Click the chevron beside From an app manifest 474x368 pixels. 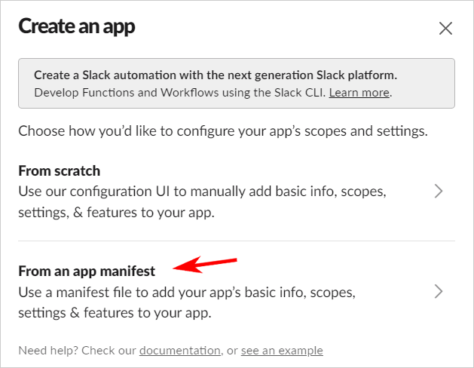click(439, 291)
